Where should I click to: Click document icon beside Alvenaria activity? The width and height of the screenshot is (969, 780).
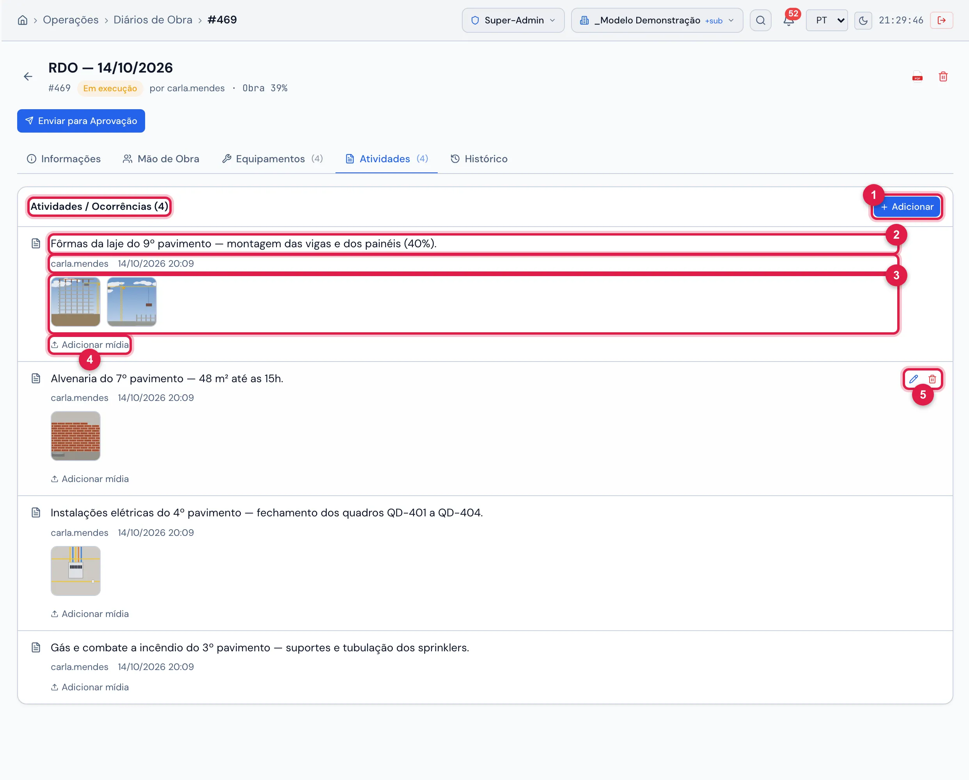36,378
